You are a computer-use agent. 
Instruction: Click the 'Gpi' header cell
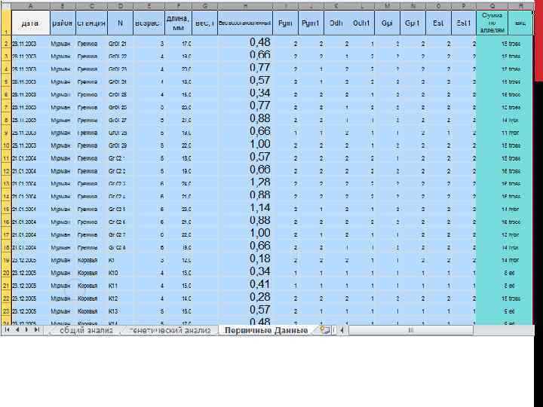(387, 23)
